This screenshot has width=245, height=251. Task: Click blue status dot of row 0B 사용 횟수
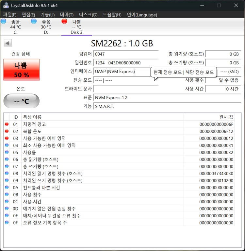pyautogui.click(x=7, y=194)
